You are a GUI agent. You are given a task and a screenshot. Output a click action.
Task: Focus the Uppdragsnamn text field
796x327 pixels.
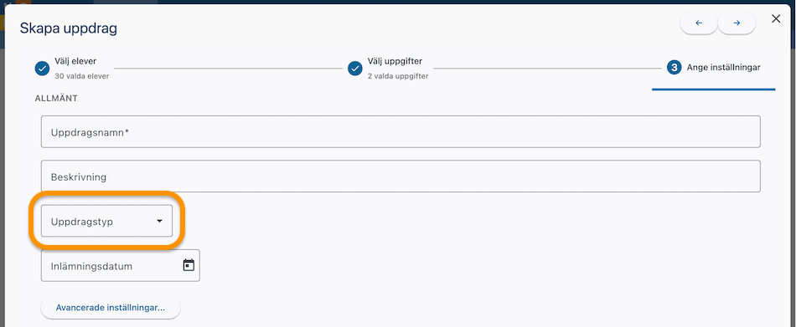pyautogui.click(x=401, y=132)
